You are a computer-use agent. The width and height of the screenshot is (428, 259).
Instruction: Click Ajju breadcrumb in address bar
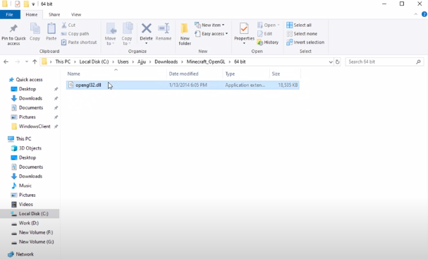pos(142,61)
